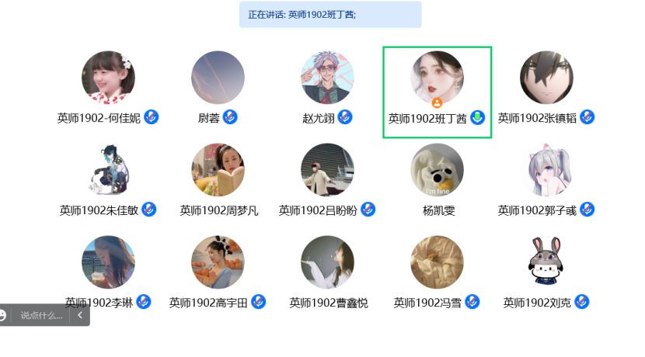Click the 英师1902周梦凡 participant name
The height and width of the screenshot is (357, 645).
click(219, 211)
